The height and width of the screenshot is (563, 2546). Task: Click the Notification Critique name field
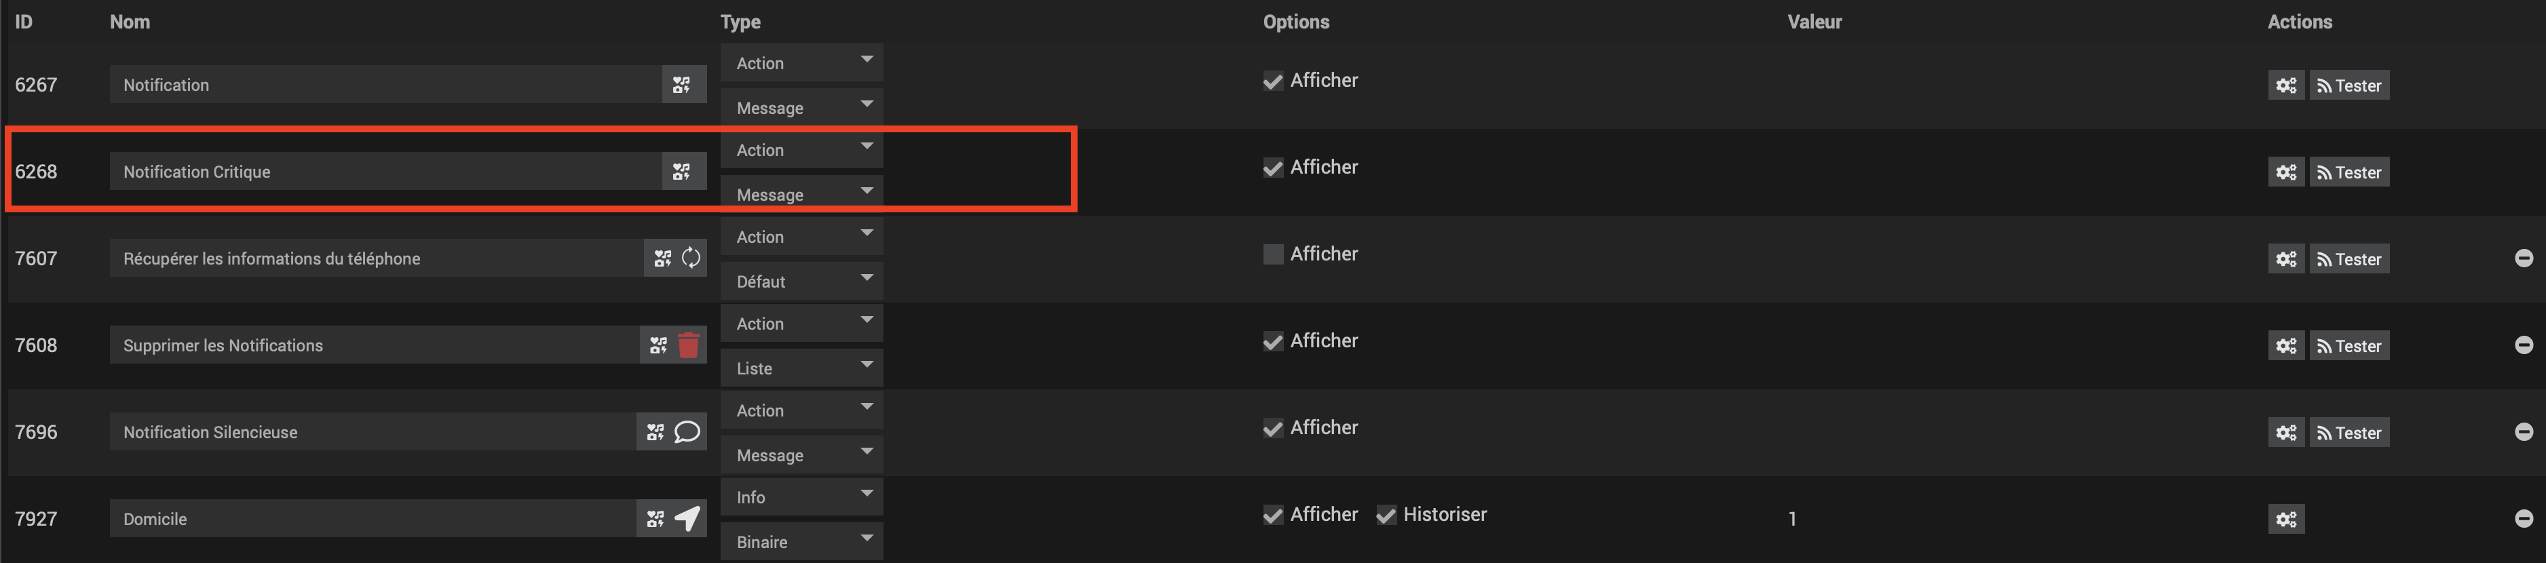point(385,172)
